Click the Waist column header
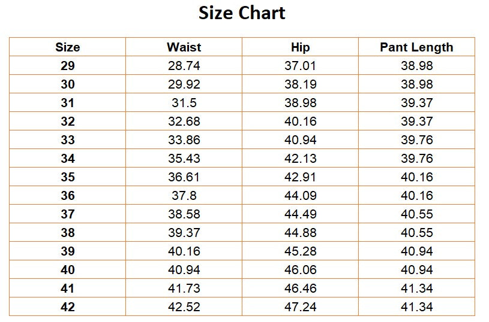 (184, 47)
